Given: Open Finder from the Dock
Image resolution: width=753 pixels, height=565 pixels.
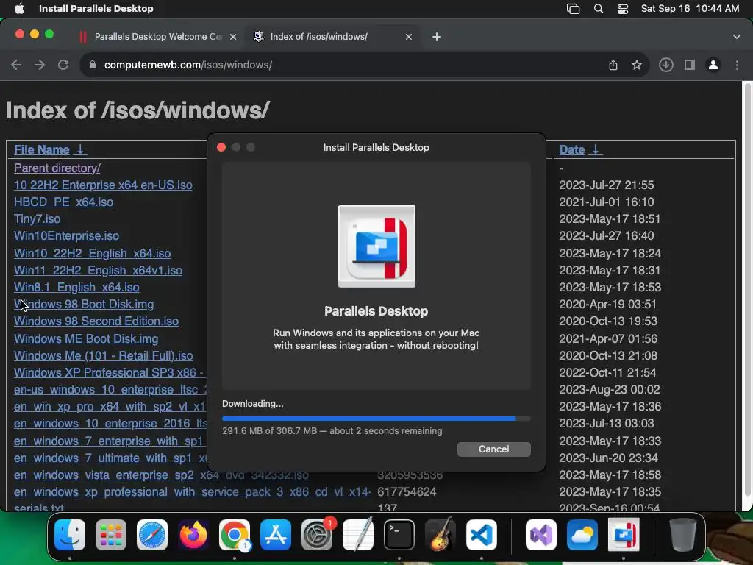Looking at the screenshot, I should pos(70,535).
